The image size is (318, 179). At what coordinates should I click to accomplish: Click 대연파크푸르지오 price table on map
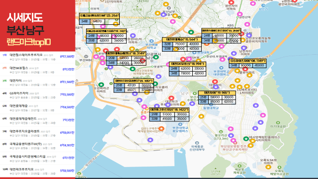tap(169, 114)
